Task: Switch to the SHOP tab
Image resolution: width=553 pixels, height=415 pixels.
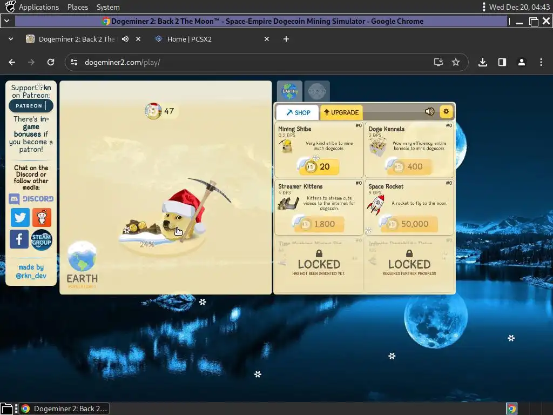Action: click(298, 112)
